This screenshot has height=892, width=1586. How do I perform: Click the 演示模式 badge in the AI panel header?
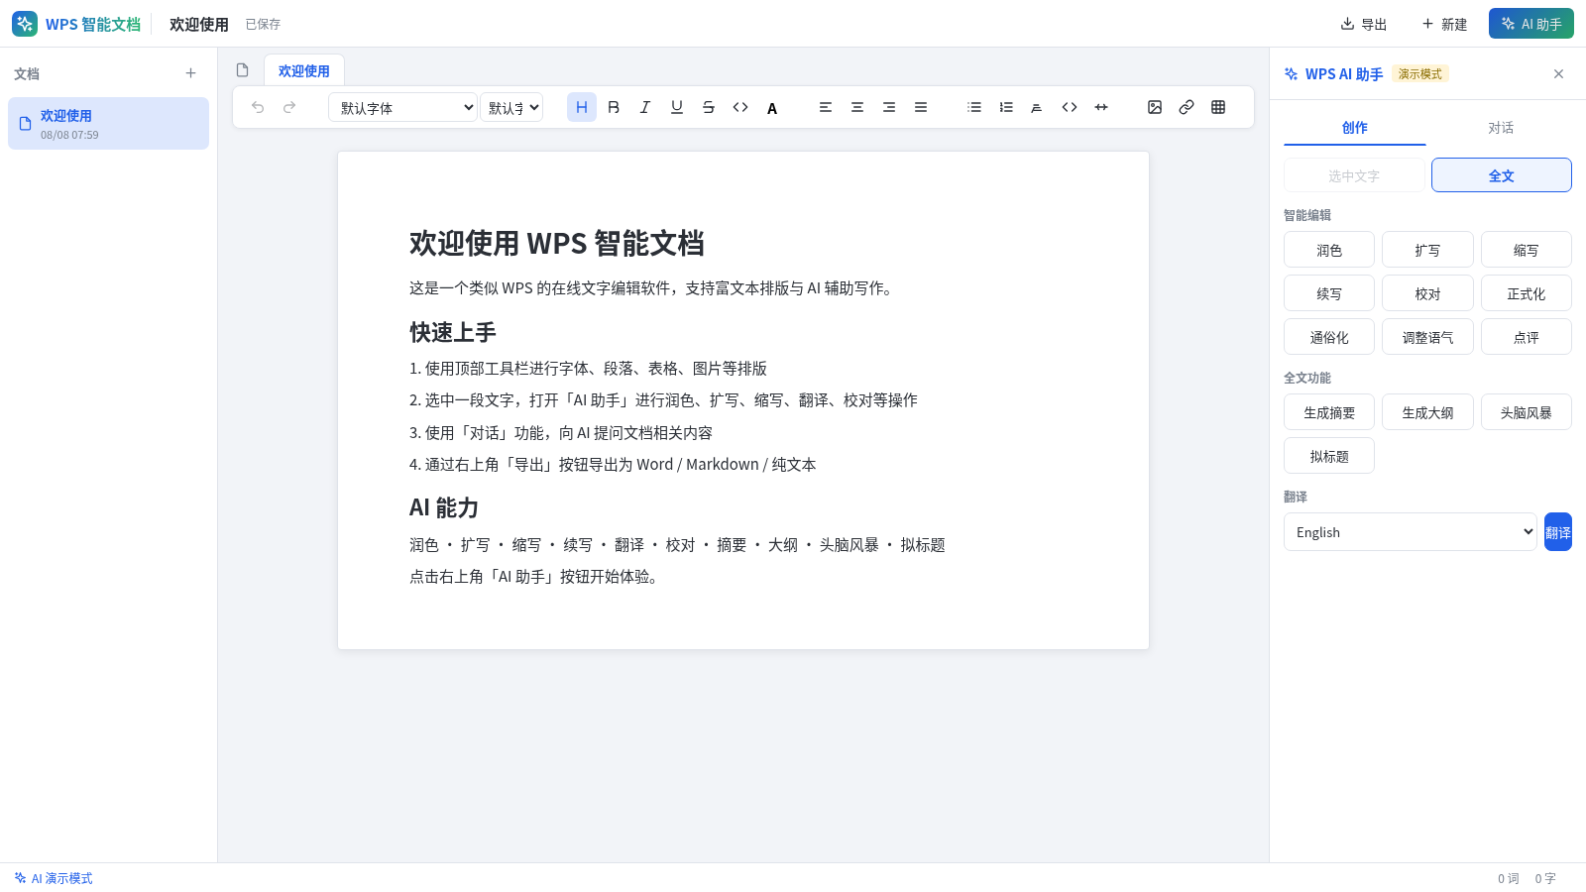[x=1420, y=73]
